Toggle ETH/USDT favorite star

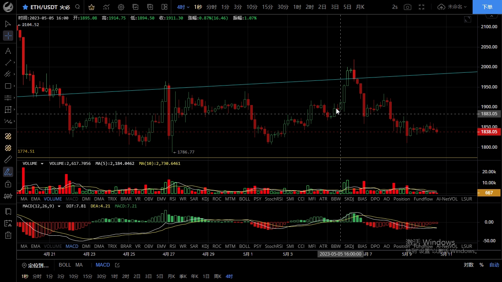tap(25, 7)
